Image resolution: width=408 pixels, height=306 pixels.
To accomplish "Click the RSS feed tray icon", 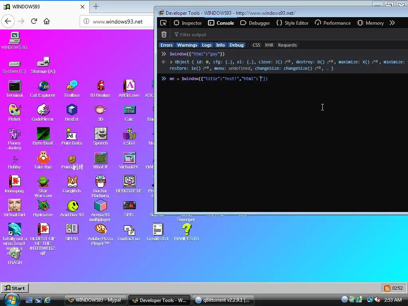I will (387, 288).
